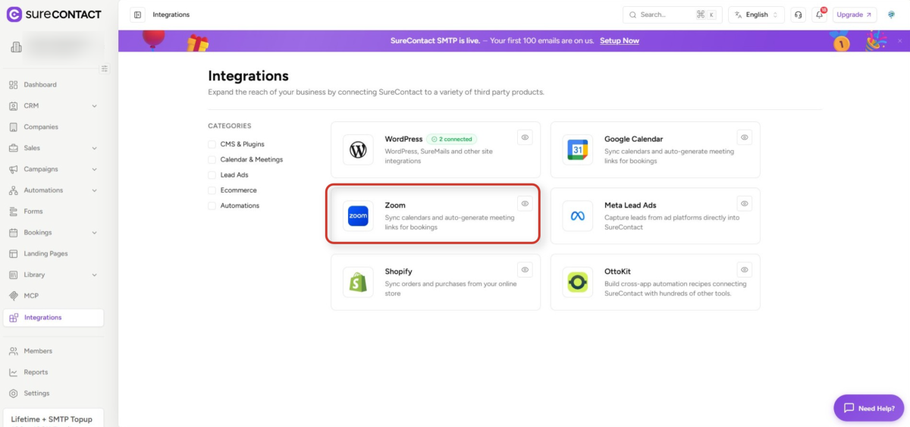Click the Lifetime + SMTP Topup plan
This screenshot has width=910, height=427.
pos(50,419)
